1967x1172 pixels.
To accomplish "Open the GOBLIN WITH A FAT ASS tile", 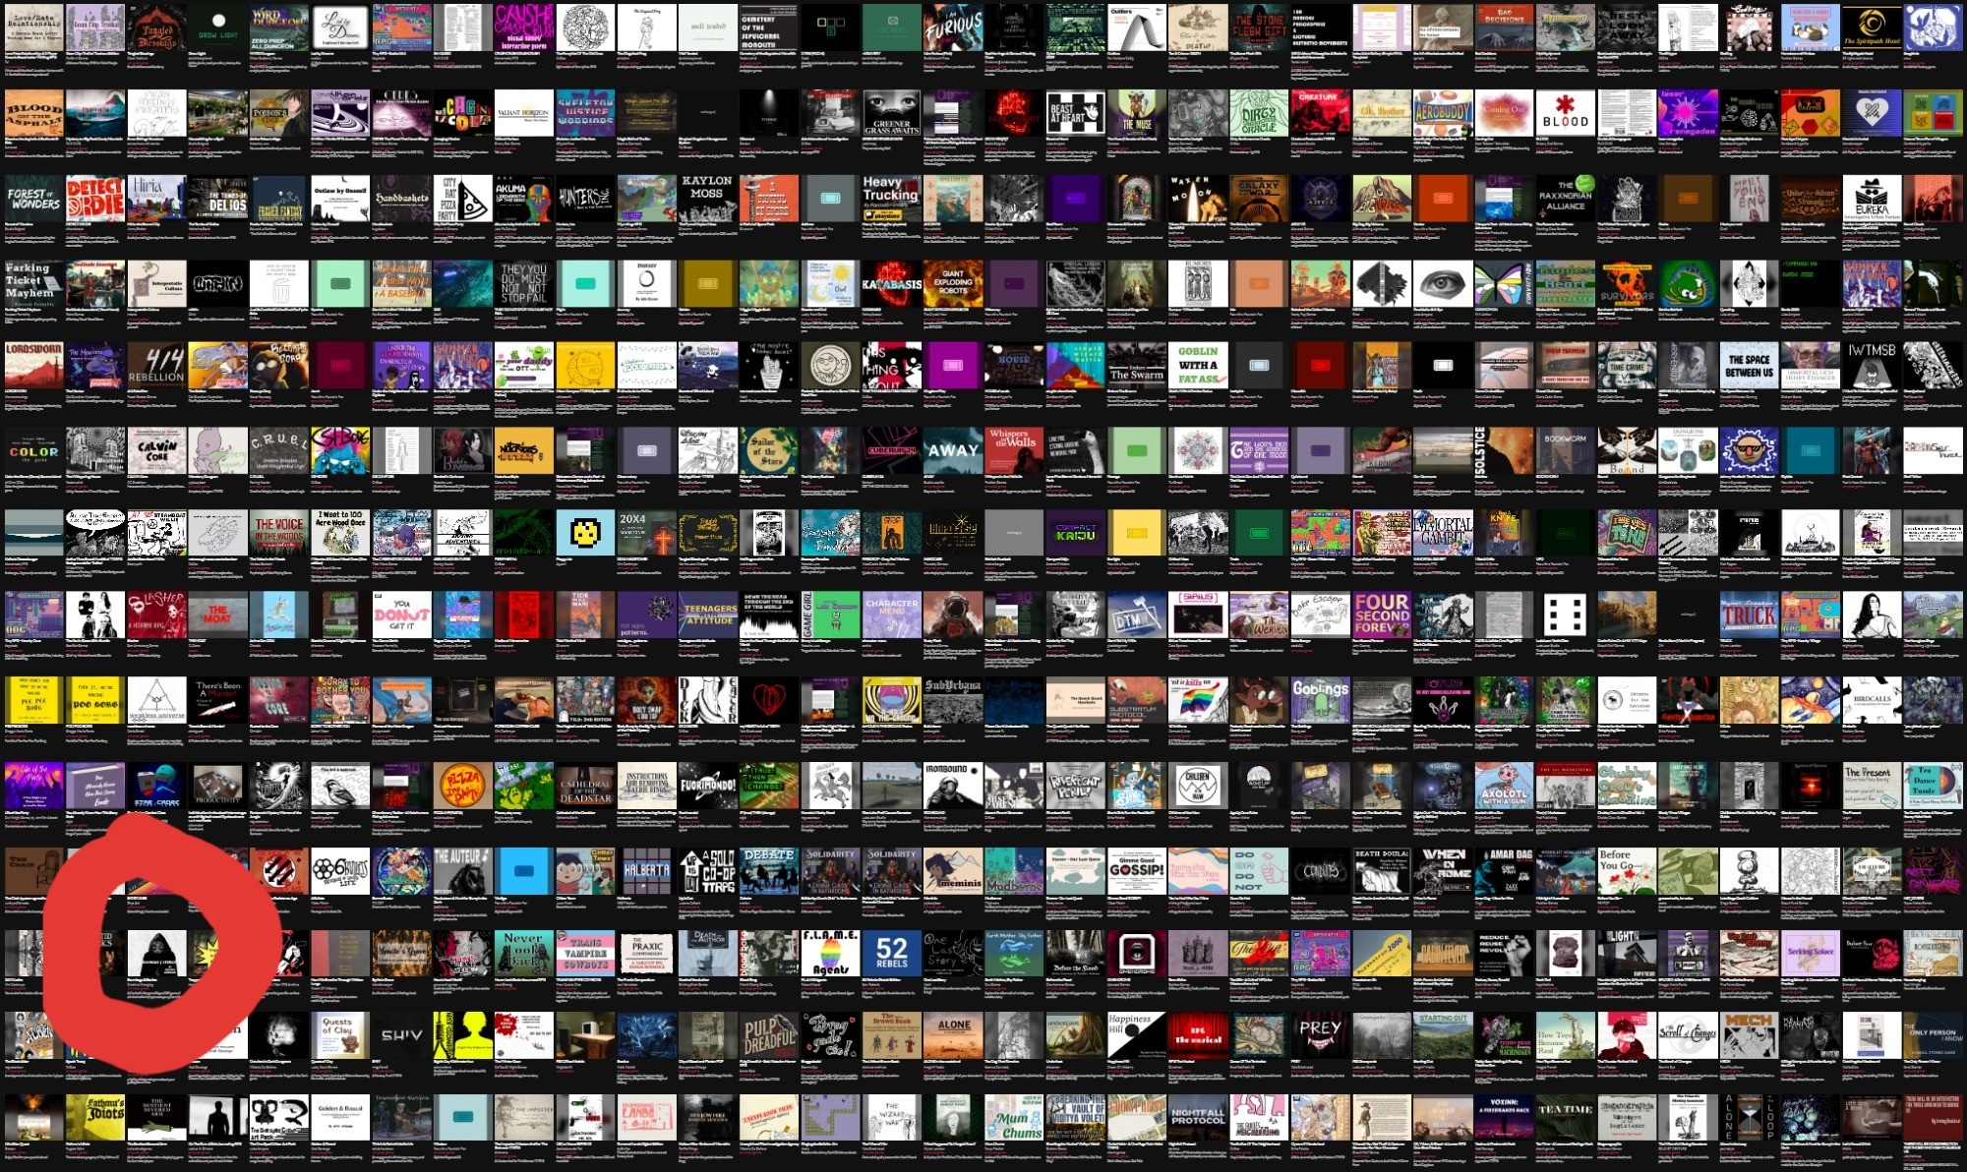I will 1198,365.
